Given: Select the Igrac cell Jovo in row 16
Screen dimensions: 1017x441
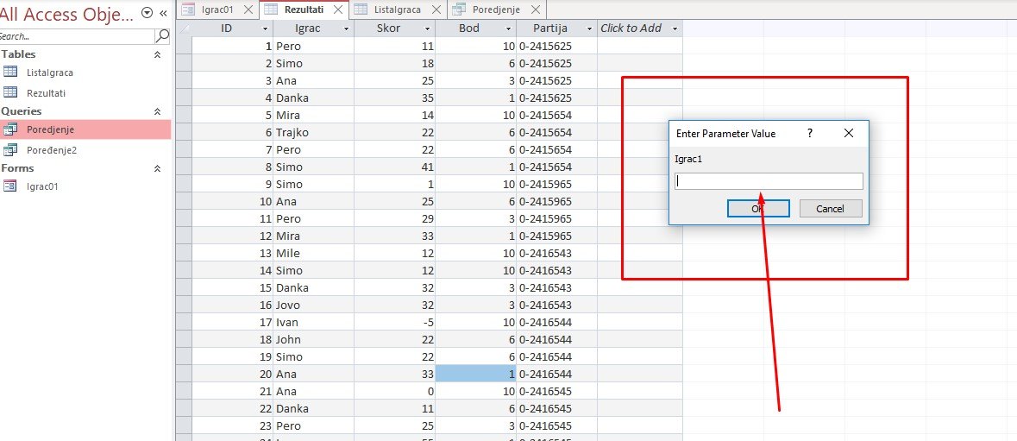Looking at the screenshot, I should pos(314,305).
